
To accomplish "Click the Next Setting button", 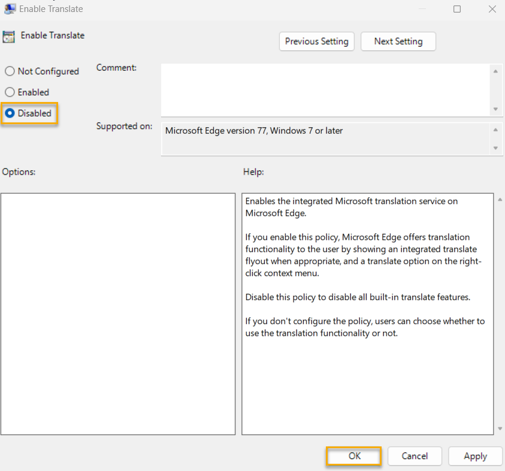I will pos(398,41).
